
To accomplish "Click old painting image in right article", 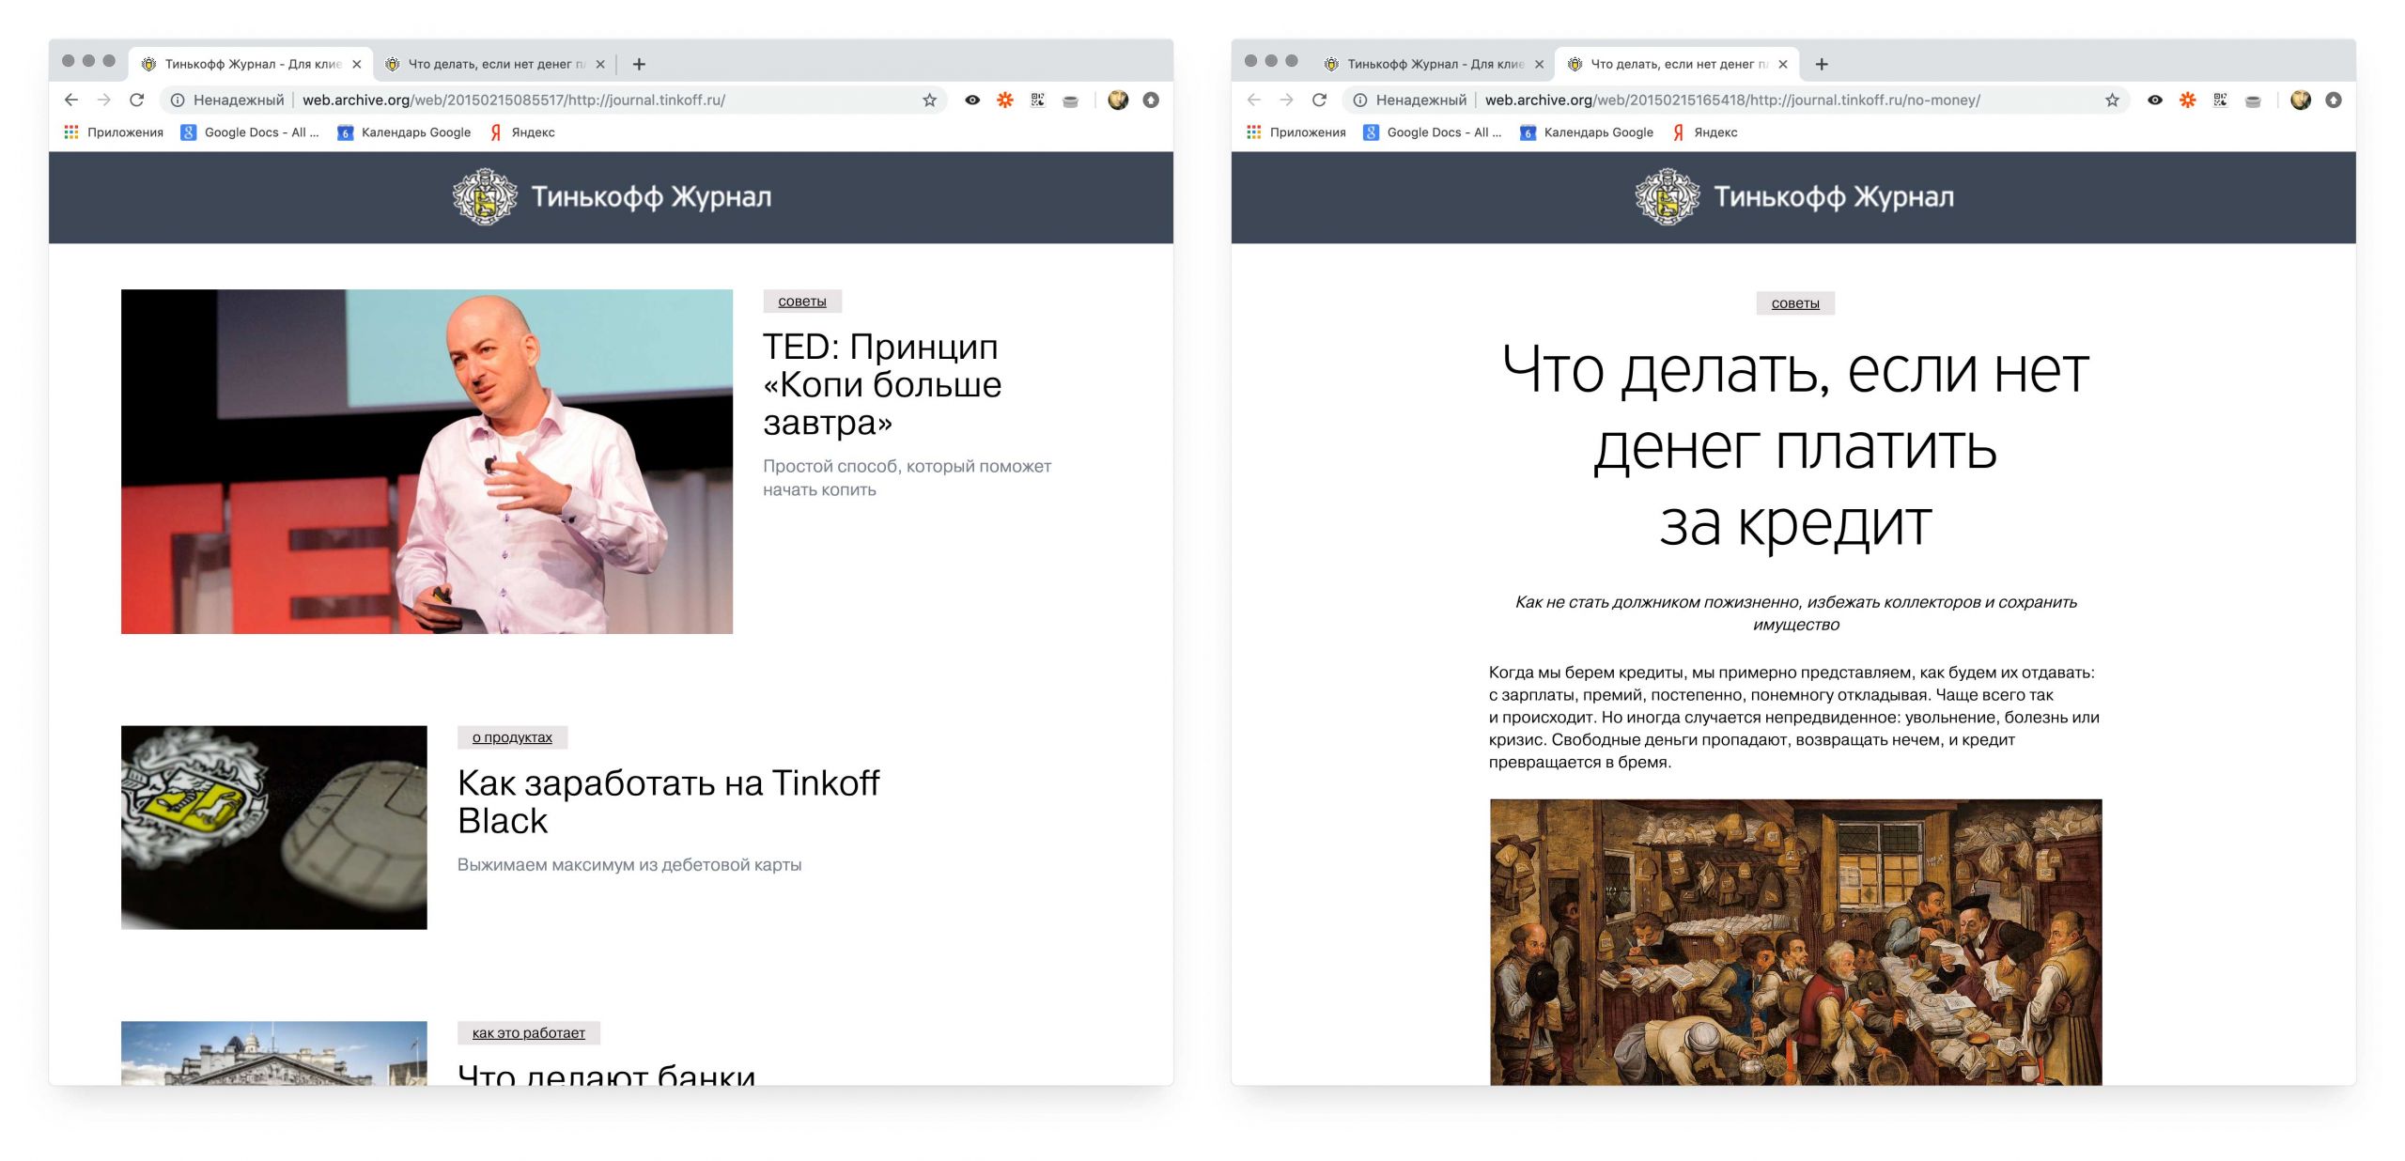I will tap(1795, 942).
